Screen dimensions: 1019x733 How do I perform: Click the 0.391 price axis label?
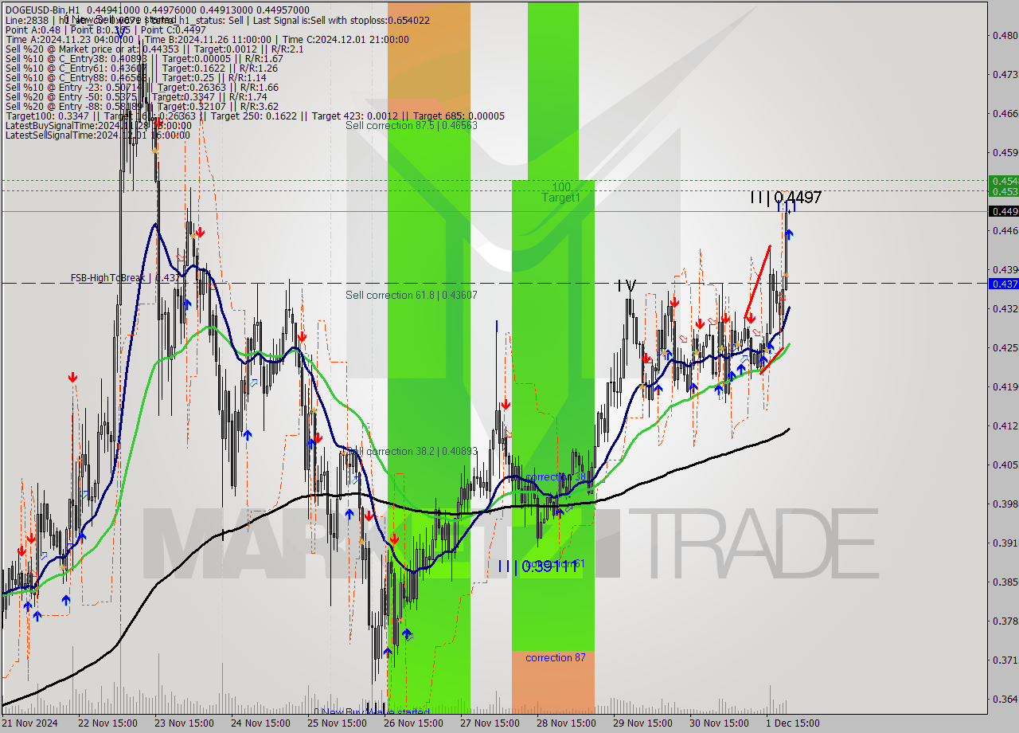coord(1005,543)
